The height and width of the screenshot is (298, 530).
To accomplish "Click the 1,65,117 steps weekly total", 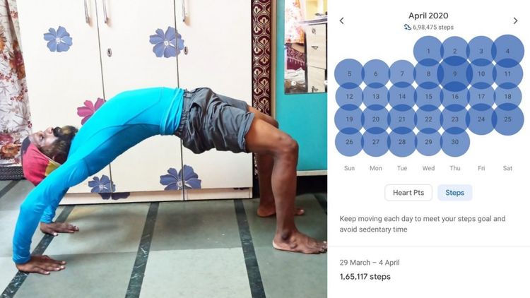I will (x=365, y=277).
